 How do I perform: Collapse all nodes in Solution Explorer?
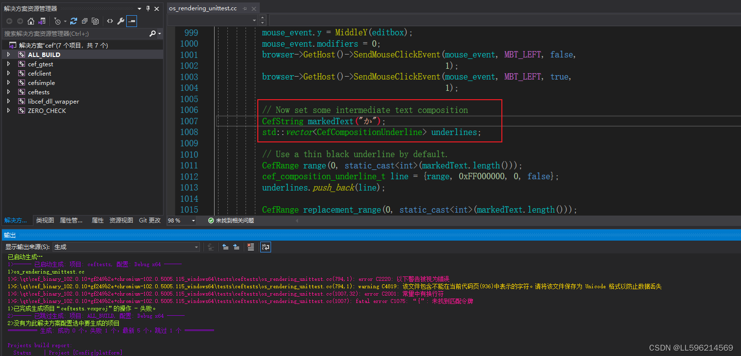(x=84, y=21)
